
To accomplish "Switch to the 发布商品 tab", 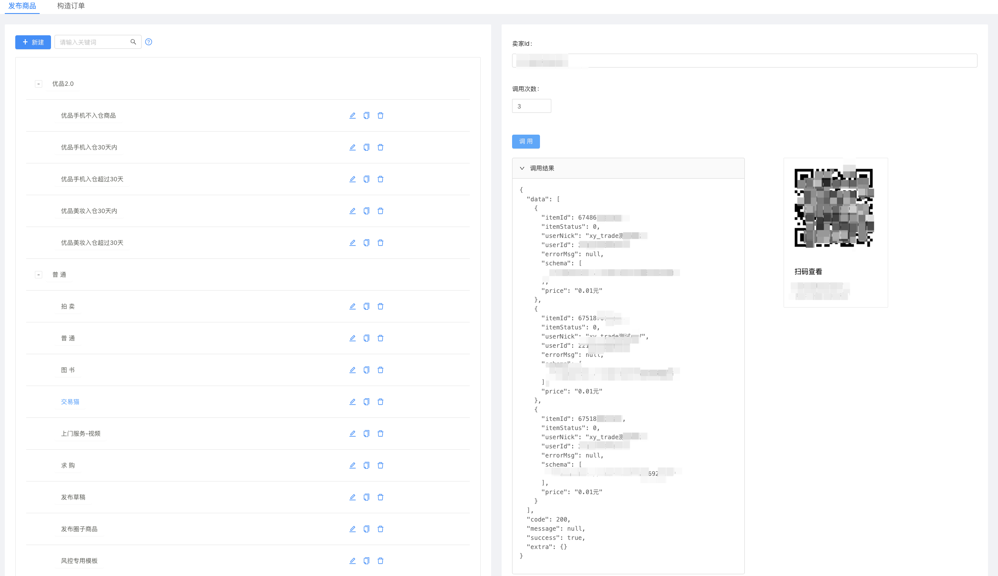I will pyautogui.click(x=22, y=6).
